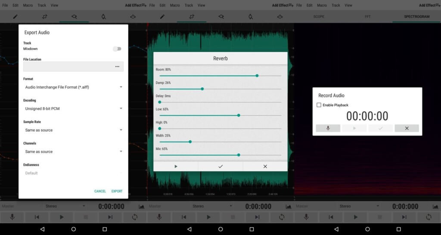
Task: Skip to end in Reverb screen transport
Action: pyautogui.click(x=258, y=217)
